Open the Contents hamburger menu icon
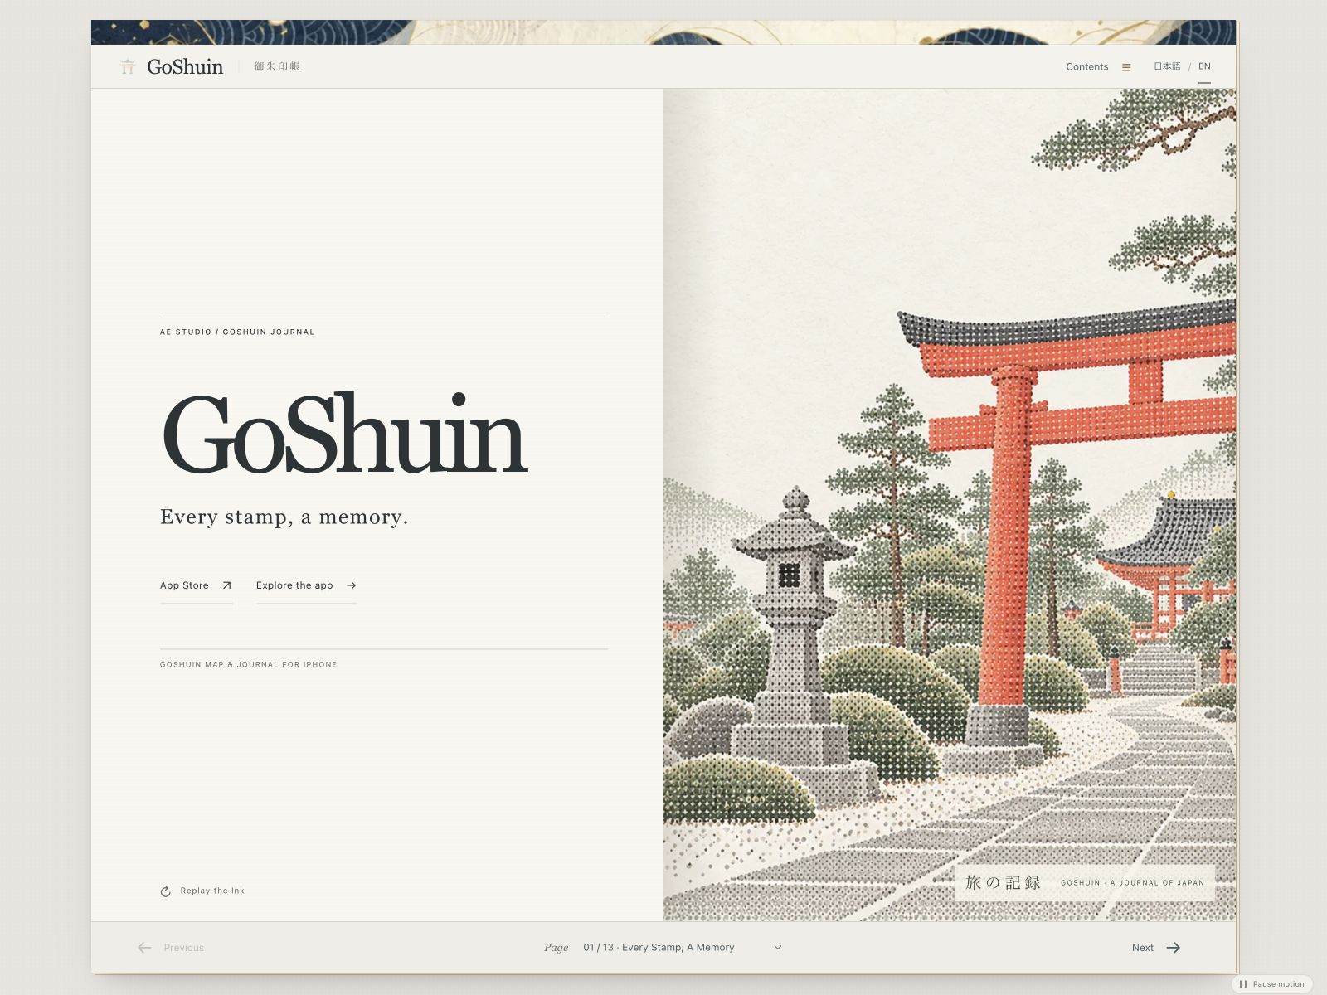 (1126, 67)
